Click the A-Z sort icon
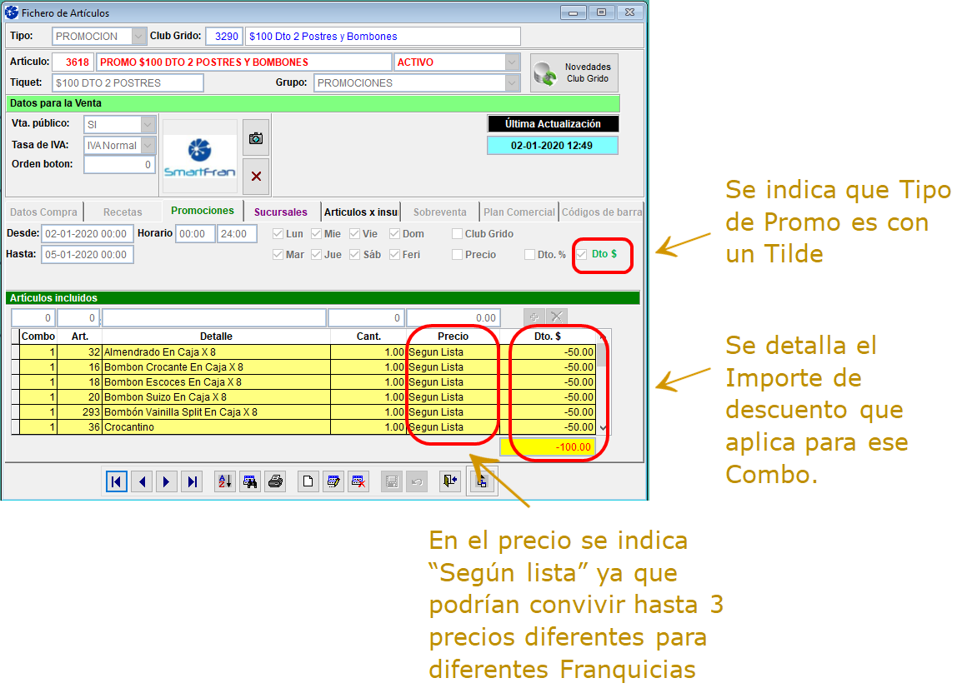 pos(225,481)
